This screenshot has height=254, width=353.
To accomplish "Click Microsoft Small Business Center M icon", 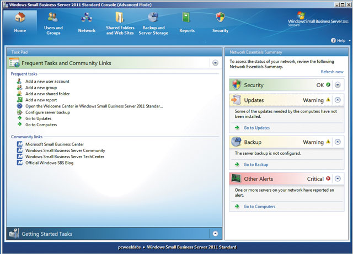I will (20, 144).
